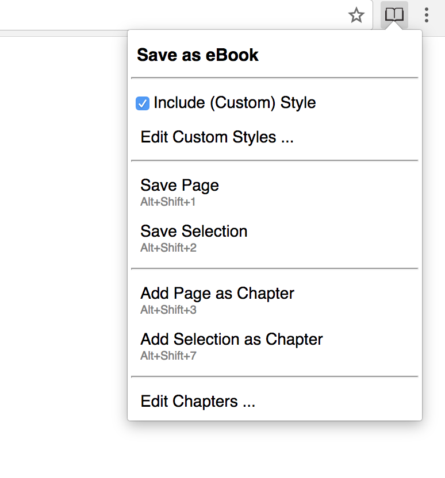
Task: Open Chrome's three-dot menu
Action: click(x=426, y=15)
